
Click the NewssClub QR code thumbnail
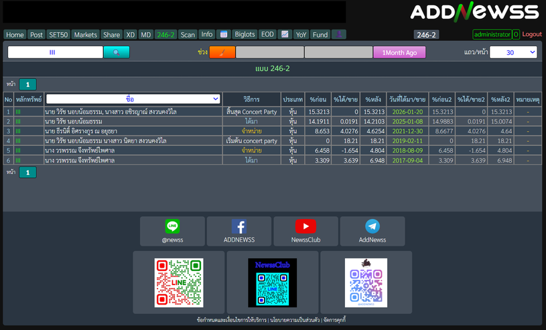click(x=272, y=282)
